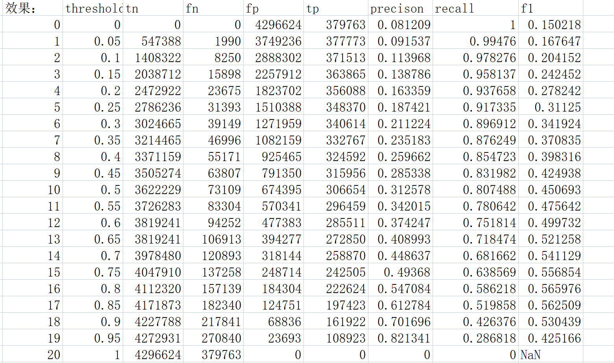Select tn value 4296624 in row 20
The image size is (614, 363).
click(x=153, y=354)
